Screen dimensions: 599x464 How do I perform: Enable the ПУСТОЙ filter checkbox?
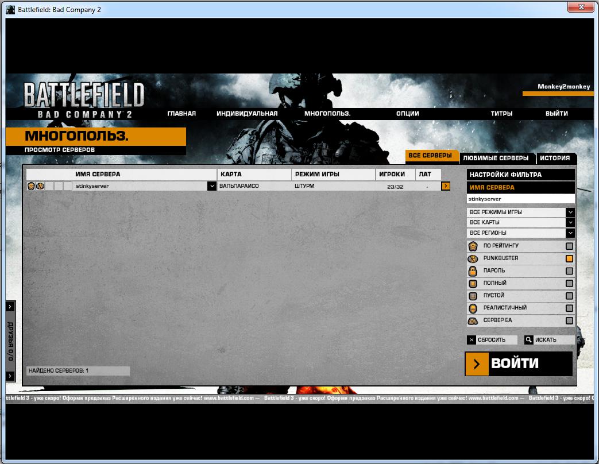[x=569, y=296]
